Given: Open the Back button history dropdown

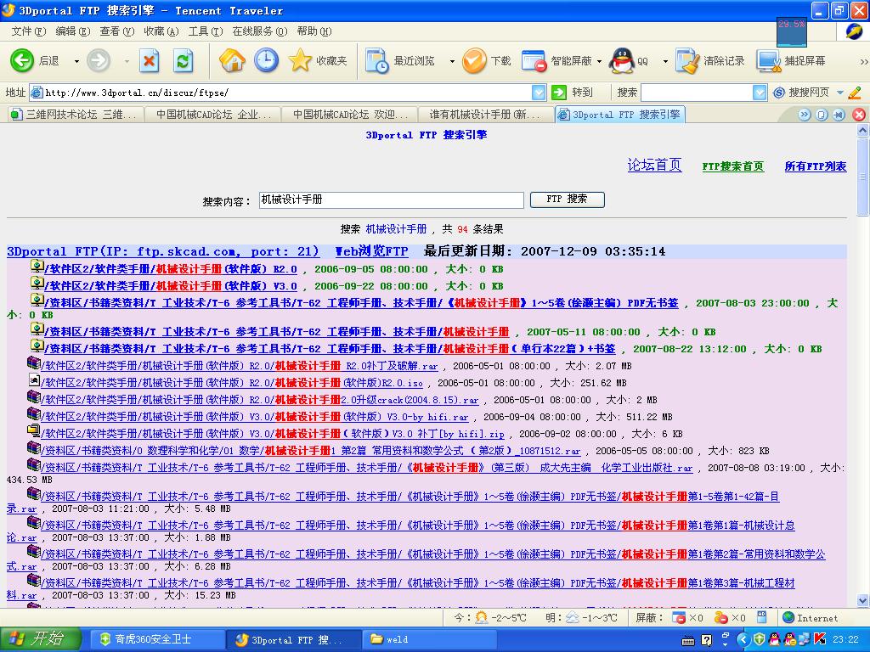Looking at the screenshot, I should 76,61.
